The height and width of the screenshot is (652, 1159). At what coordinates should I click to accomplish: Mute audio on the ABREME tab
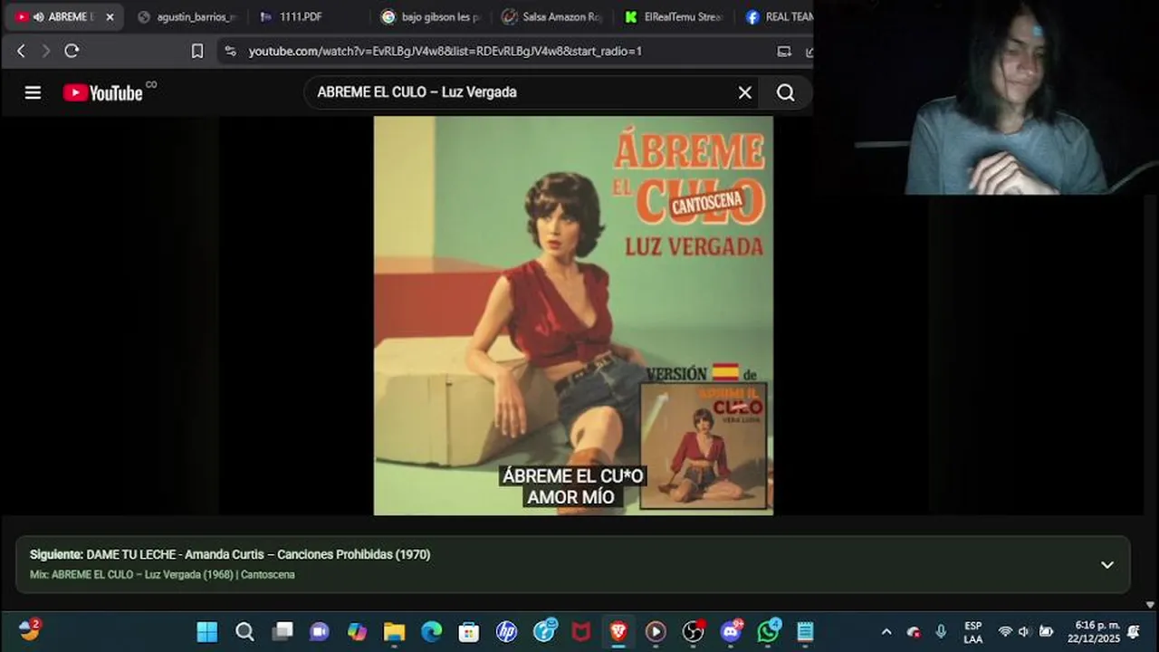pyautogui.click(x=38, y=16)
